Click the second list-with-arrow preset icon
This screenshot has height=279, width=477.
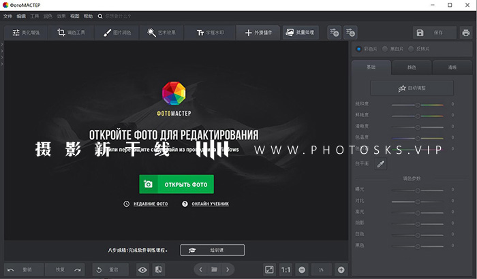pyautogui.click(x=350, y=33)
